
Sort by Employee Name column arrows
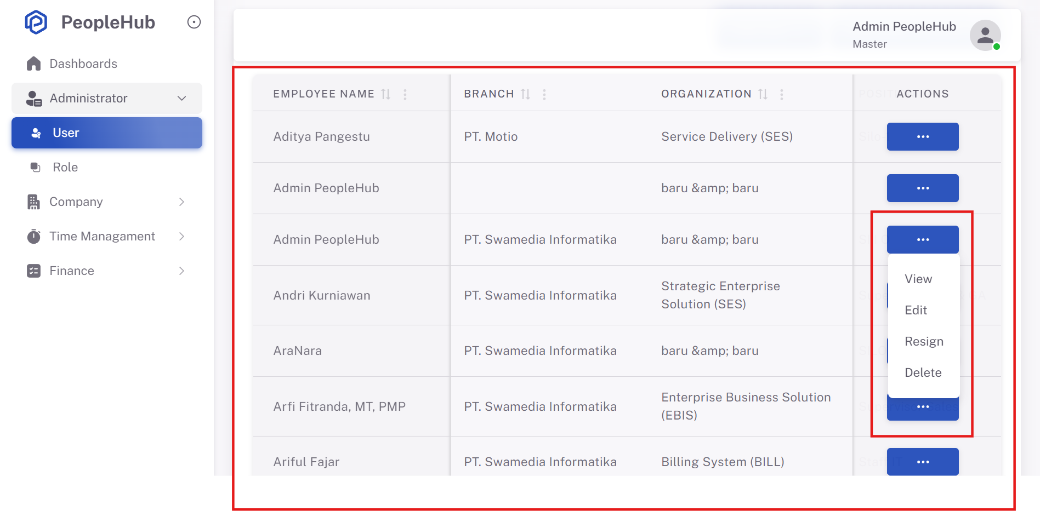[386, 94]
